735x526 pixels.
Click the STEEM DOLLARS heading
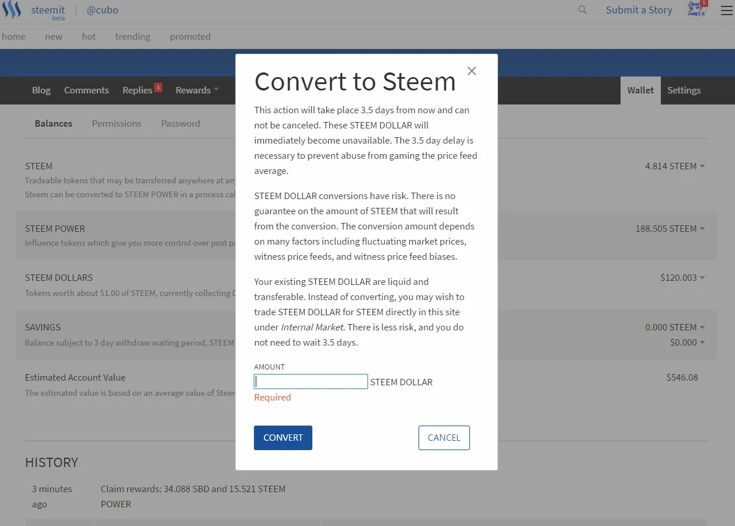58,277
